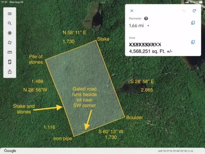Copy the area value to clipboard

[x=193, y=42]
